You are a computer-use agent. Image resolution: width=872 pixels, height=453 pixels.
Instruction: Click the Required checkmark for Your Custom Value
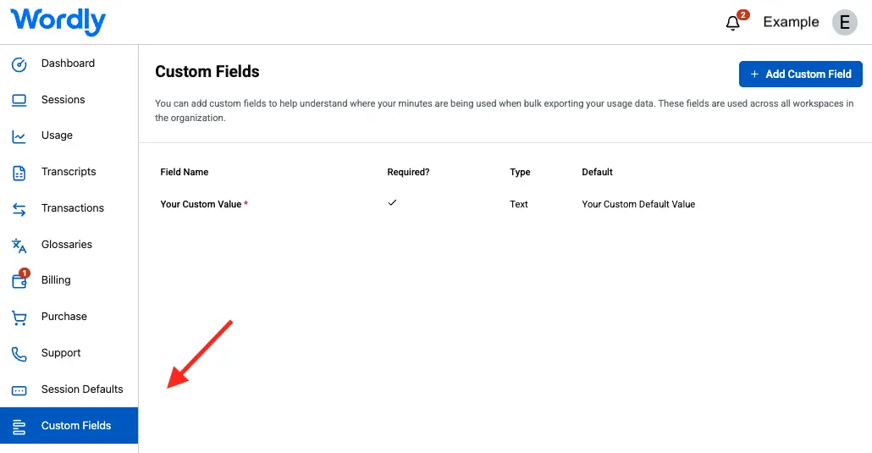coord(392,202)
